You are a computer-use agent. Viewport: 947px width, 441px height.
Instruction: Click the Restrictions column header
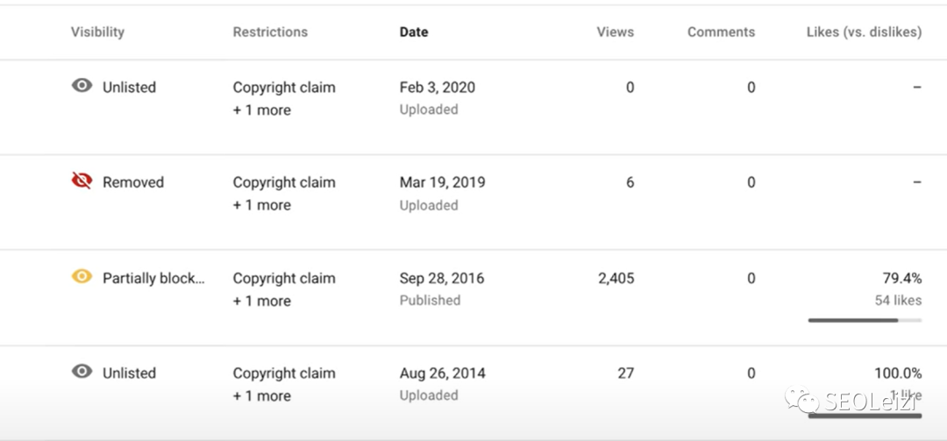coord(270,32)
